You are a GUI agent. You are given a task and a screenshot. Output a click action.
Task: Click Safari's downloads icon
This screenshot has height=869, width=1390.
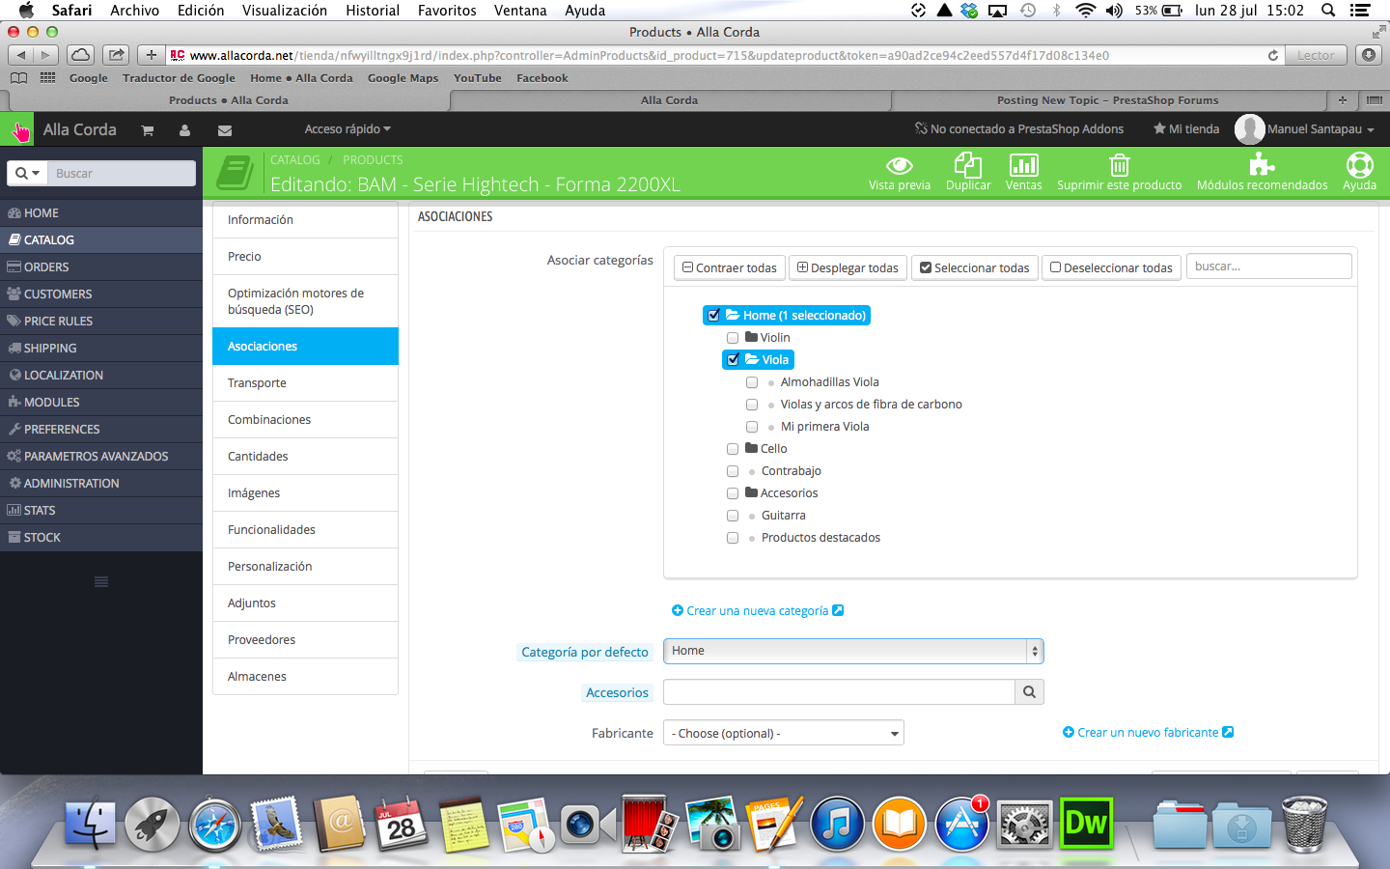pyautogui.click(x=1369, y=55)
